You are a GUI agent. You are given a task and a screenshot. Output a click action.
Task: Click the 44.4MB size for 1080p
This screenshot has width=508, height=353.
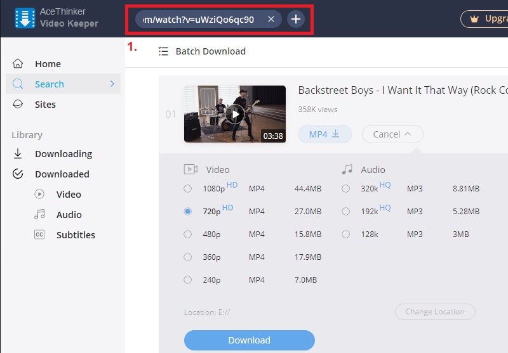tap(308, 189)
